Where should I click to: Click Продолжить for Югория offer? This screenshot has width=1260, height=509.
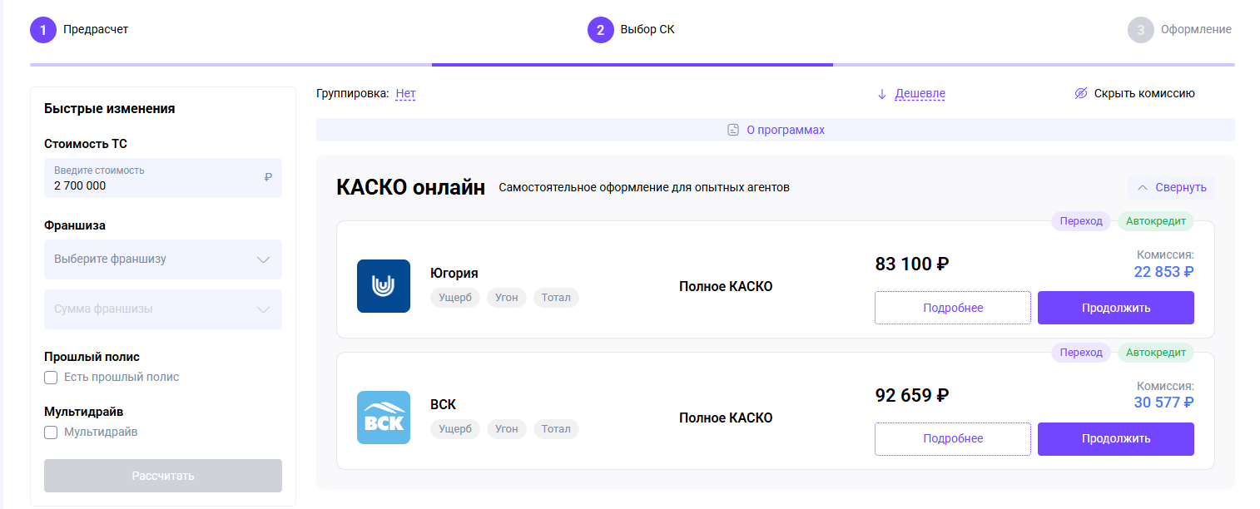pyautogui.click(x=1116, y=308)
